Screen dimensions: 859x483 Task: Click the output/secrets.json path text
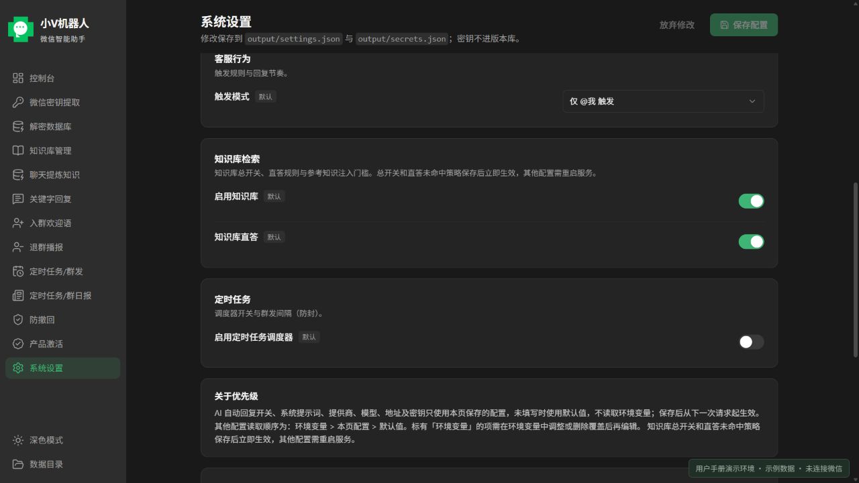point(402,39)
